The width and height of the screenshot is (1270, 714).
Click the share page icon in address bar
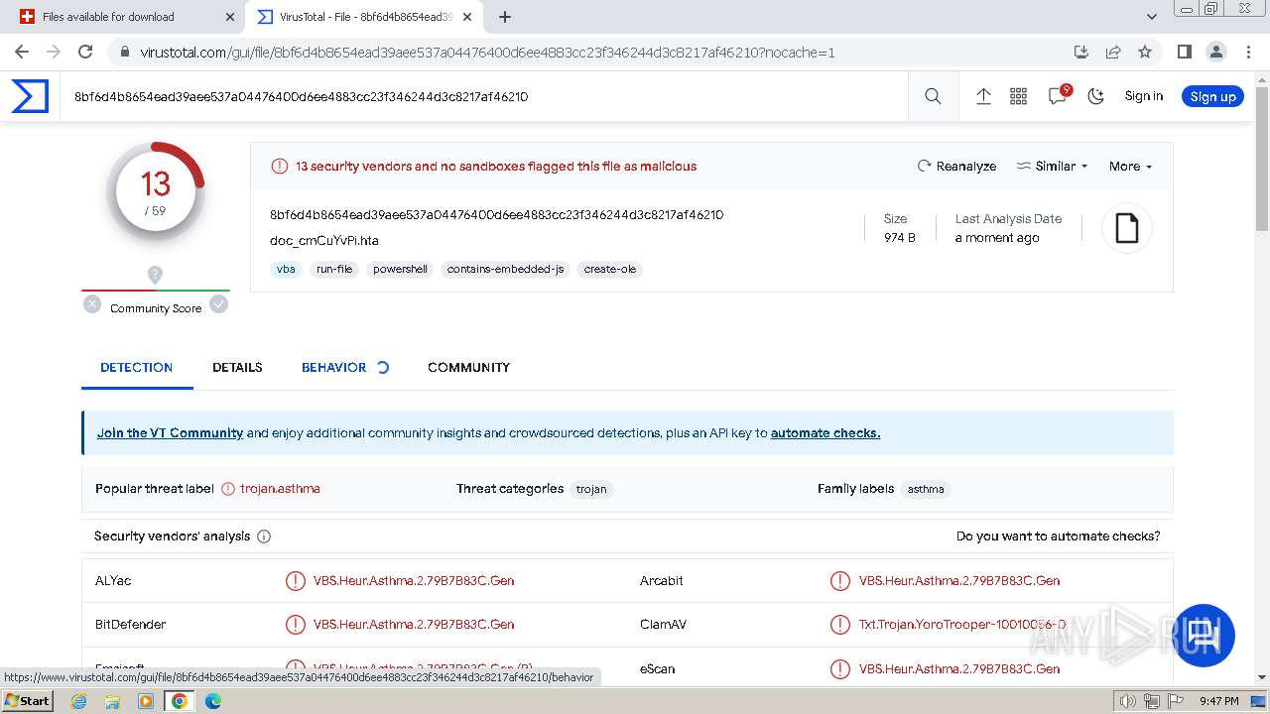[x=1113, y=52]
